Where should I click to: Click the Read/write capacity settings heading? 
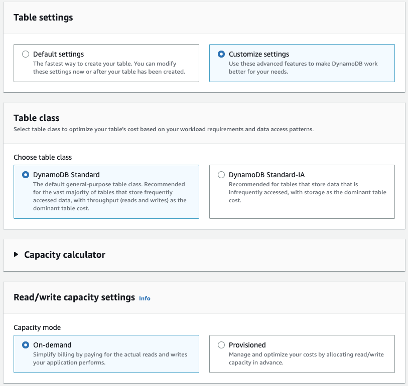(74, 297)
